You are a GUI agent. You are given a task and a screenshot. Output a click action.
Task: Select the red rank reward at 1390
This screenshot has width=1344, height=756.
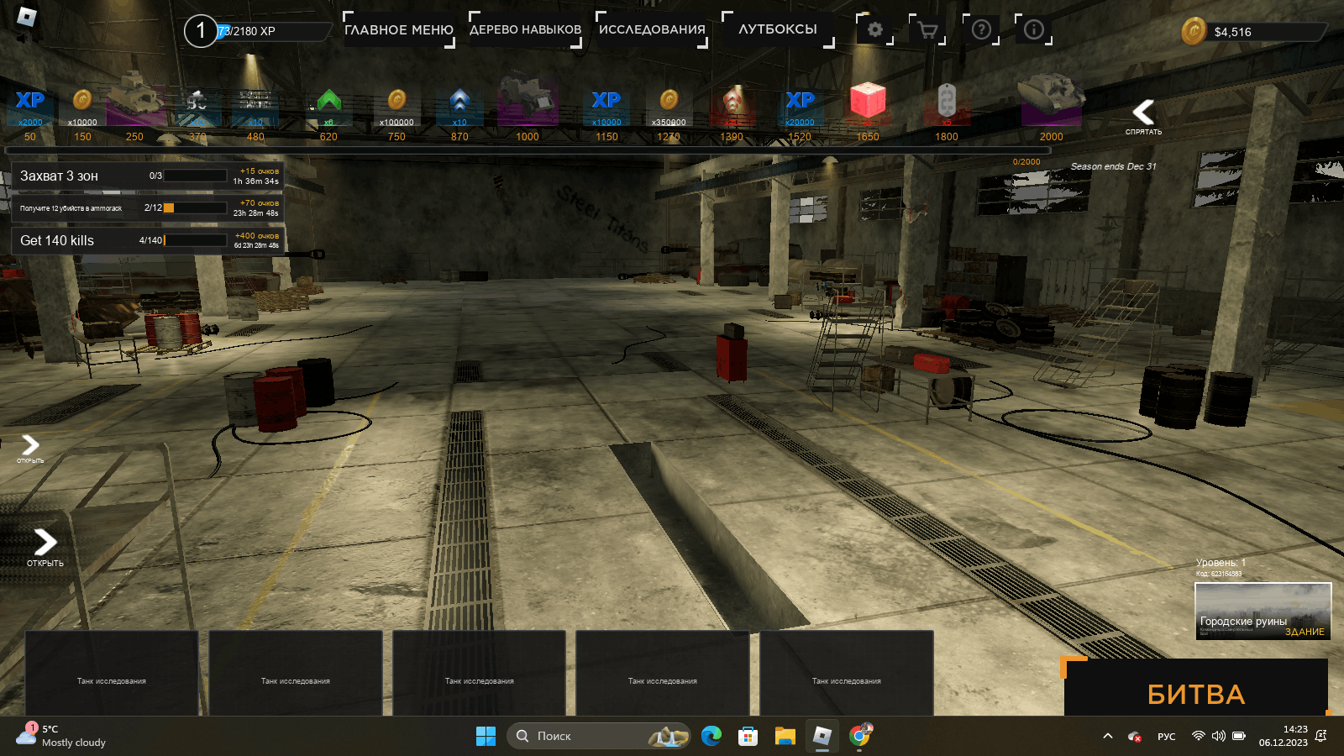732,108
